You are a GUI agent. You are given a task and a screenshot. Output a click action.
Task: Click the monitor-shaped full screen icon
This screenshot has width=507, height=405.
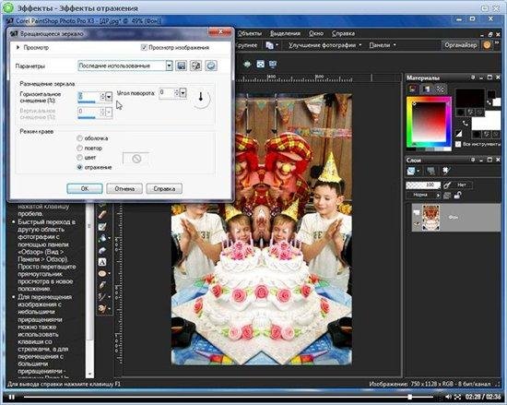coord(273,64)
